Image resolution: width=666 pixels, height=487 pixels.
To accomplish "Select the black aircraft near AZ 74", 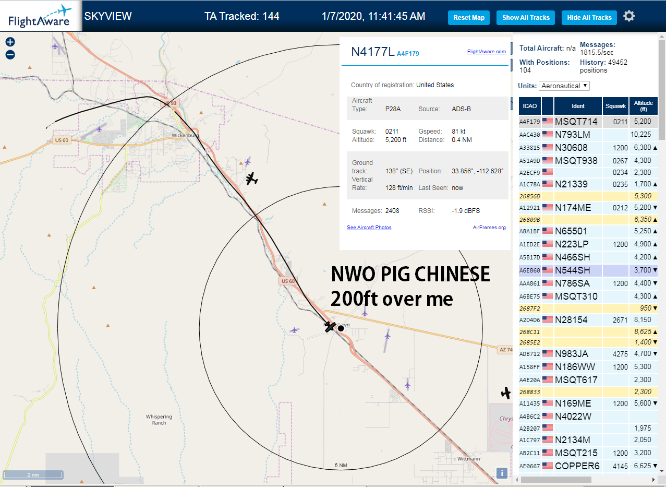I will click(x=505, y=393).
